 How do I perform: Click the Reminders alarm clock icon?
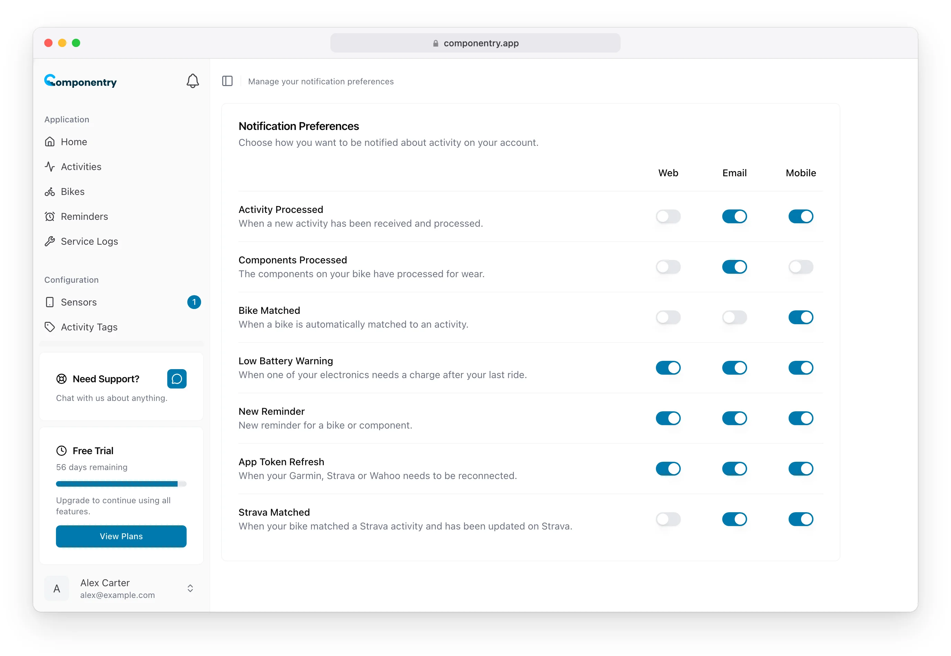coord(50,217)
